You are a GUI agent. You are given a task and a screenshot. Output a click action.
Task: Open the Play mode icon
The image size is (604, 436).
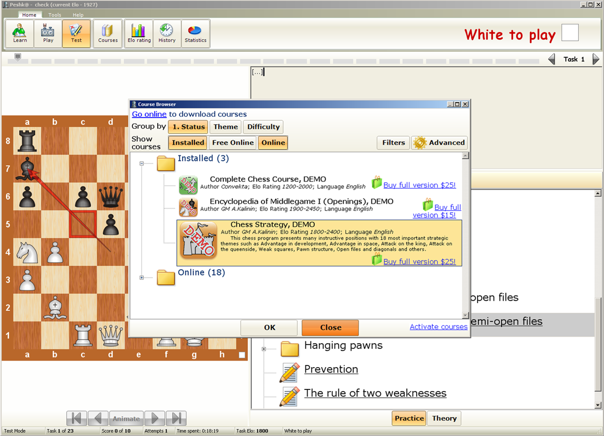click(x=48, y=34)
